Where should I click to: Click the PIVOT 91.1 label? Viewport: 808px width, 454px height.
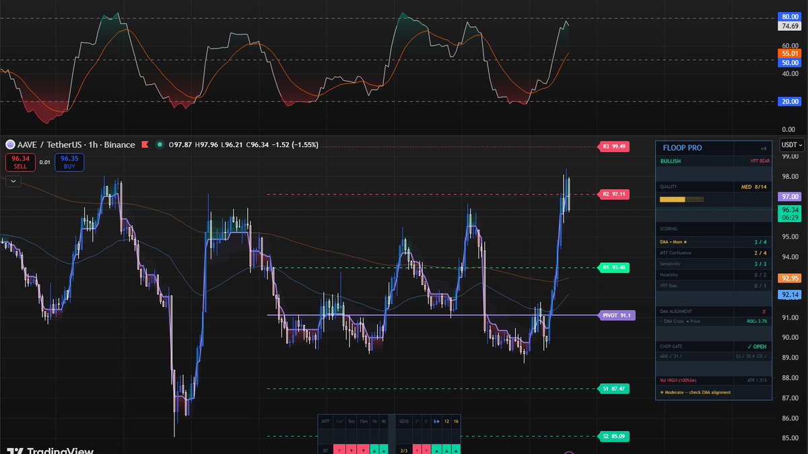coord(615,315)
